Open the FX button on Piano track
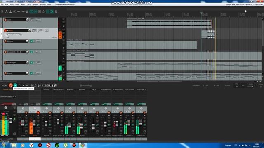264x148 pixels. tap(31, 73)
